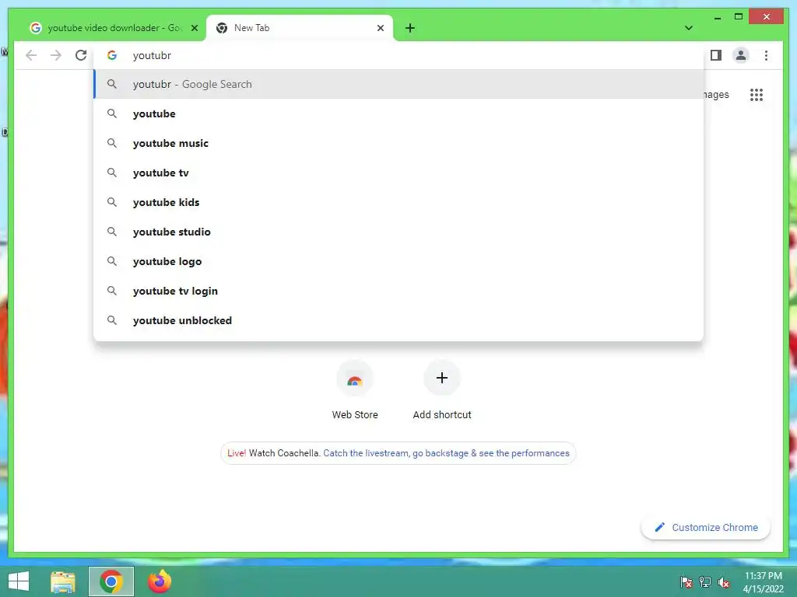
Task: Click the network tray icon
Action: (705, 581)
